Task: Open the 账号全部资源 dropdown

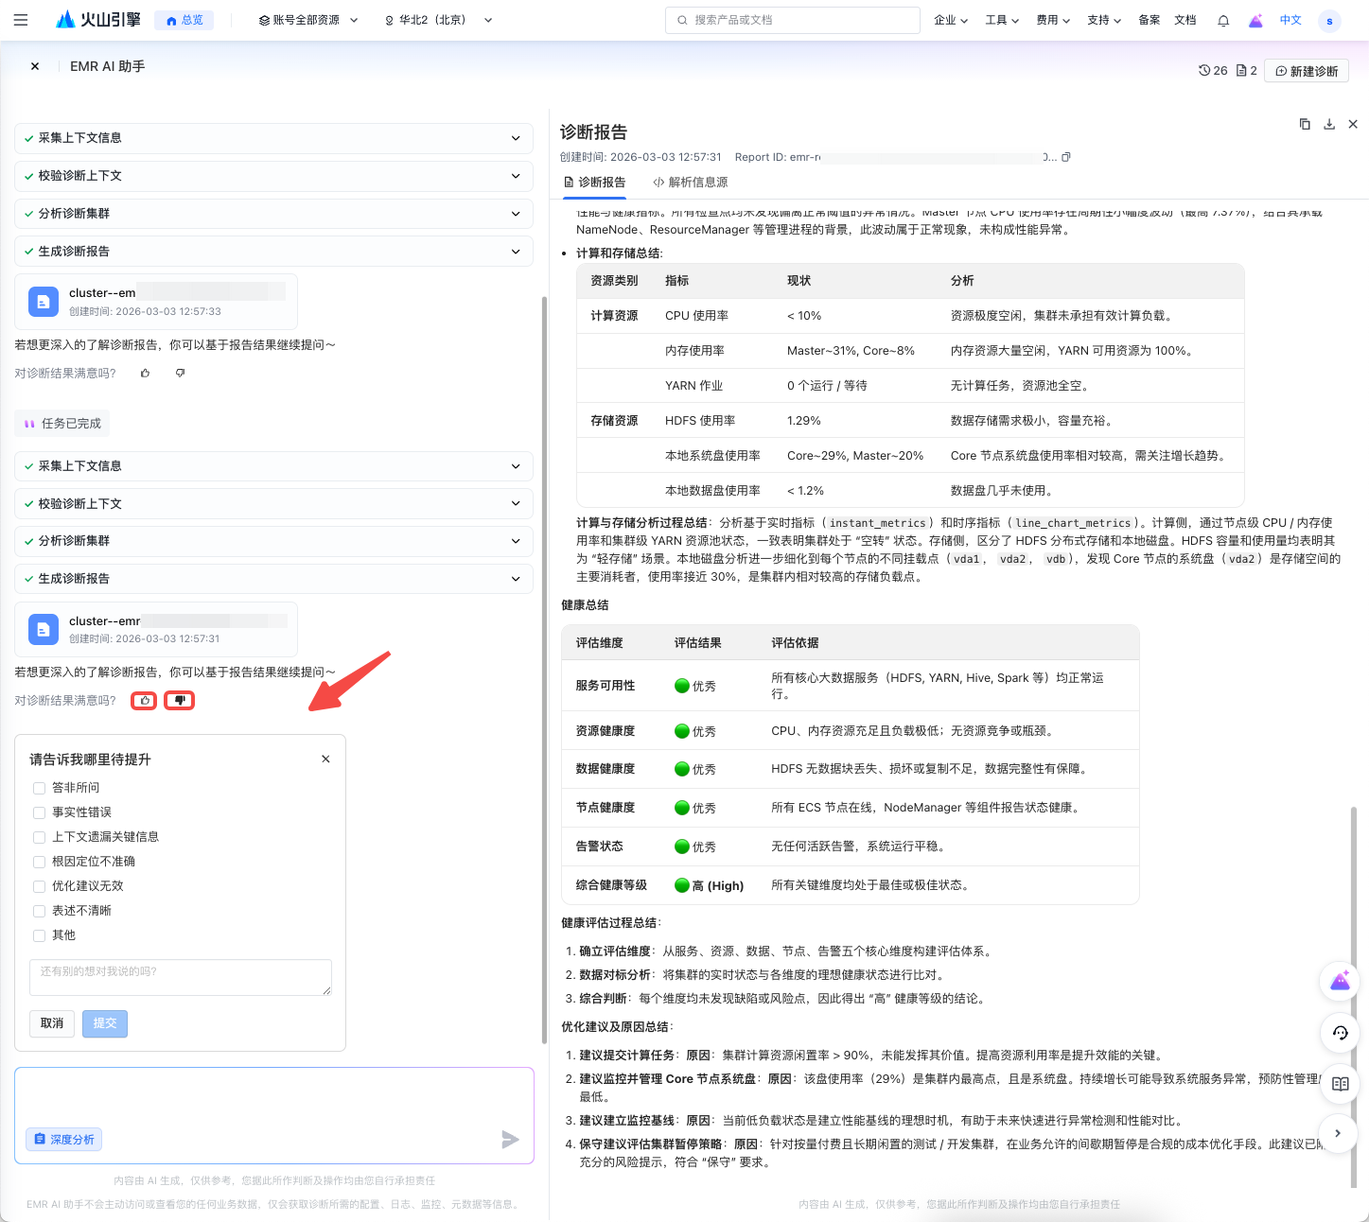Action: click(x=308, y=20)
